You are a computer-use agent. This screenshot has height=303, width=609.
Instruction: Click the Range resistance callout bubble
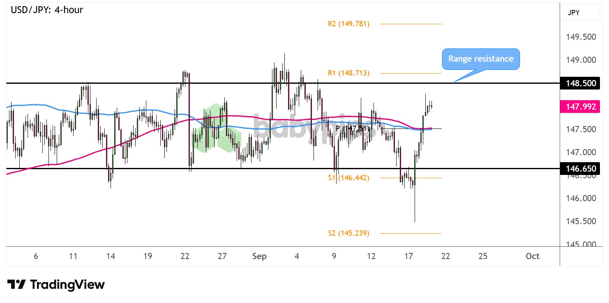coord(480,59)
